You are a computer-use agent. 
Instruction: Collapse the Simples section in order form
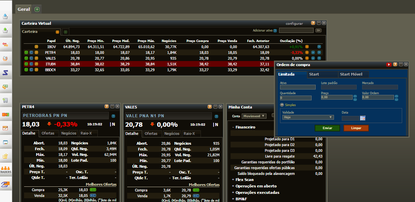point(282,105)
